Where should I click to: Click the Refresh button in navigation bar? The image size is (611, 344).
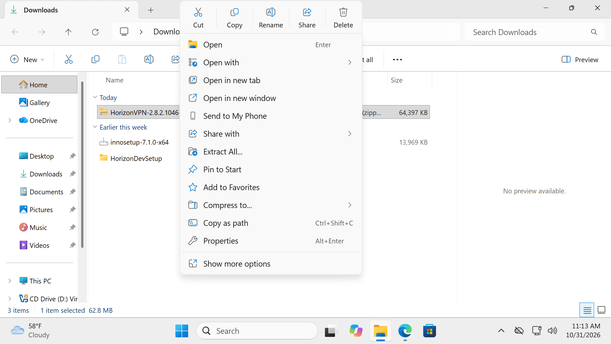(95, 32)
